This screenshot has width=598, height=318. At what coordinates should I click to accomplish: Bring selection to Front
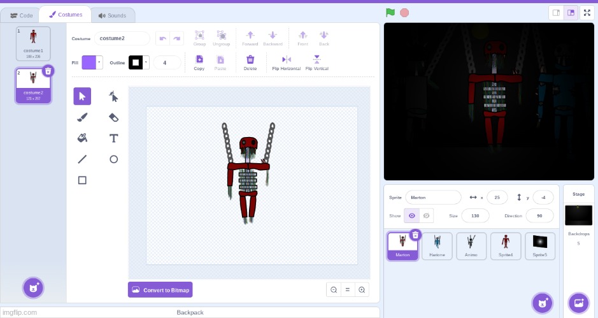[303, 38]
